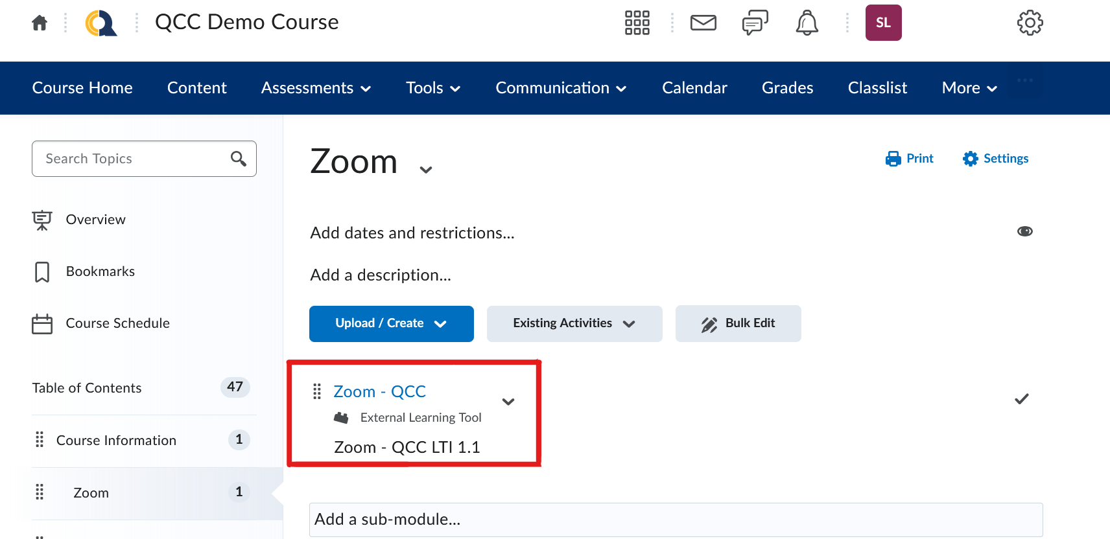Open the Calendar page
The height and width of the screenshot is (539, 1110).
[694, 88]
